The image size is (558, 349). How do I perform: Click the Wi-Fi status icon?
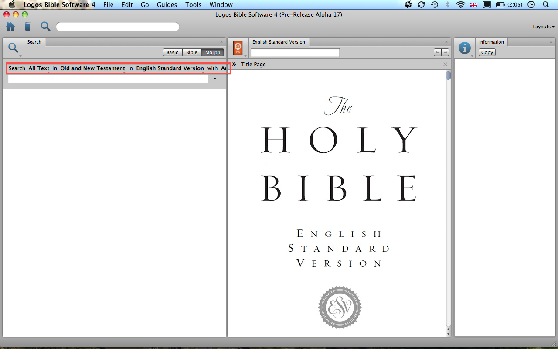(461, 5)
